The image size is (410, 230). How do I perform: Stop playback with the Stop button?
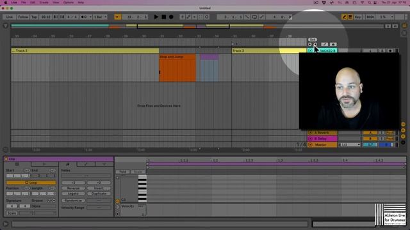pos(164,17)
